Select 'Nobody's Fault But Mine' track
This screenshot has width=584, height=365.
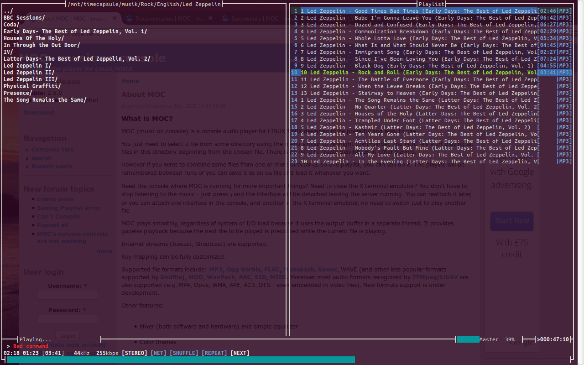(x=431, y=148)
